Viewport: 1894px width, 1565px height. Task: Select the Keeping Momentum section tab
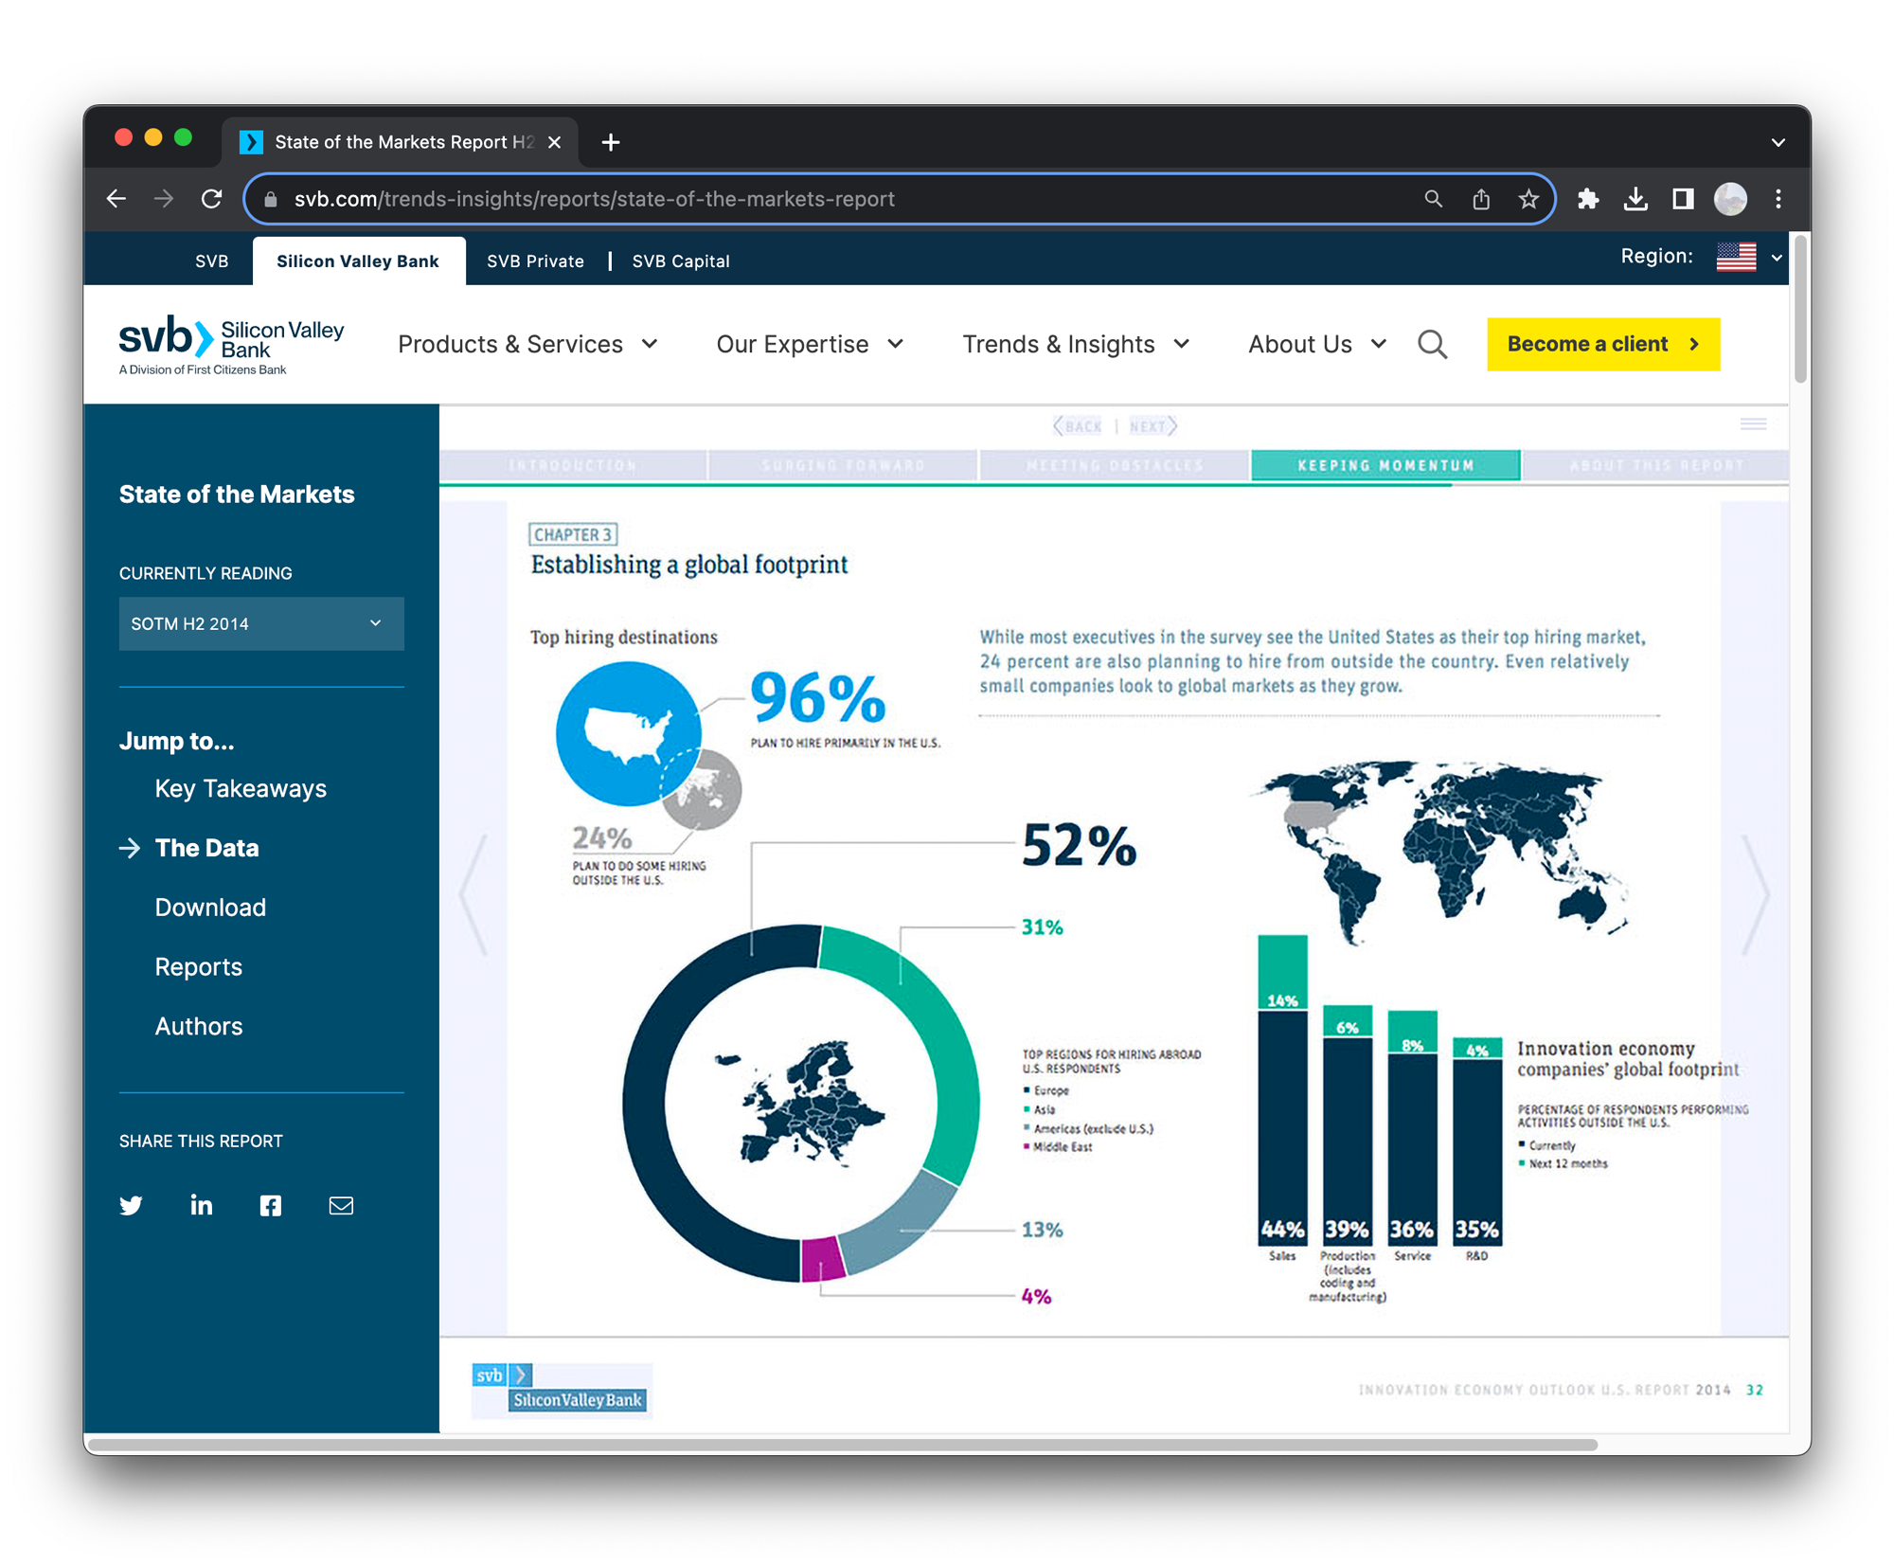click(1385, 465)
